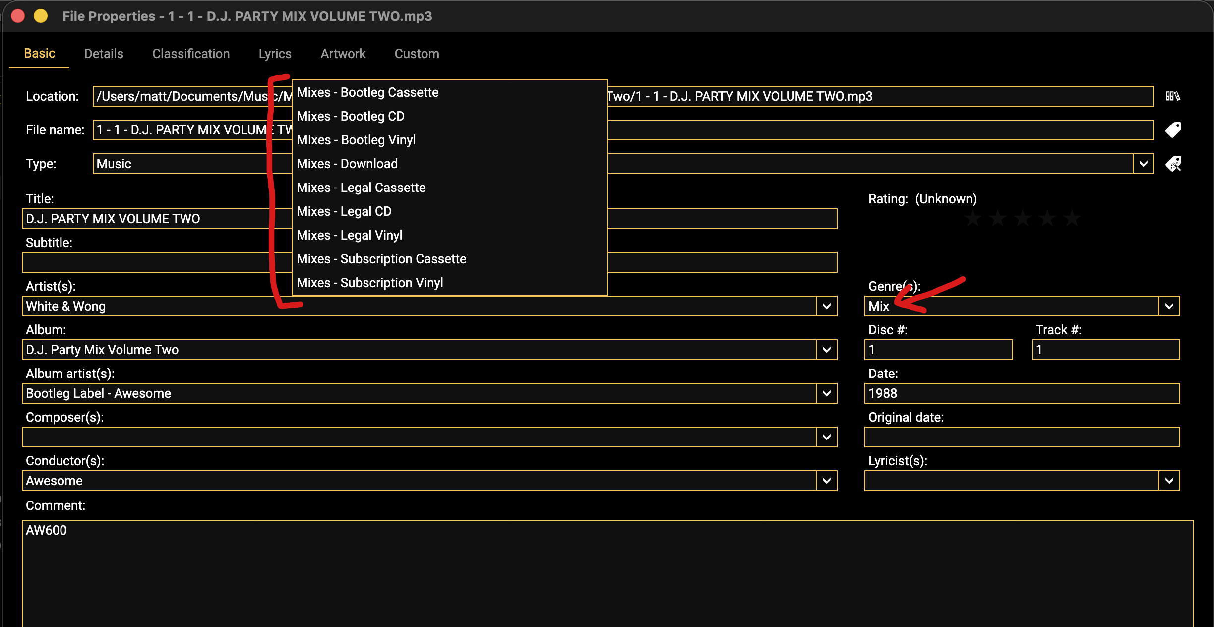Pick Mixes - Legal Vinyl from list

pyautogui.click(x=449, y=235)
